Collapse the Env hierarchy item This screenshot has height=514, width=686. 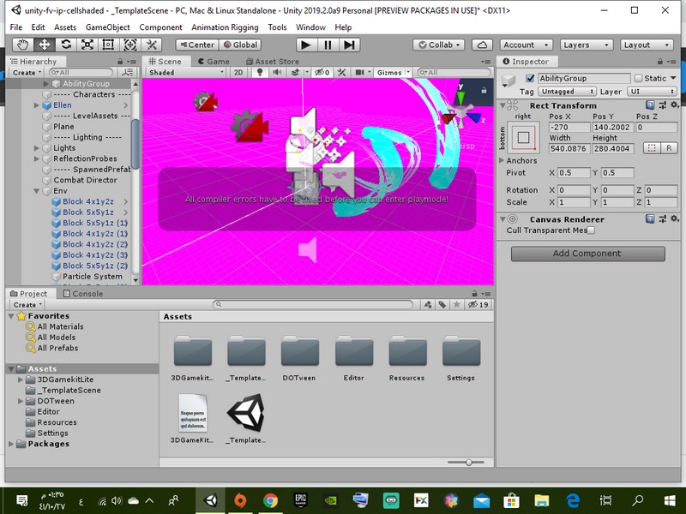pos(37,190)
